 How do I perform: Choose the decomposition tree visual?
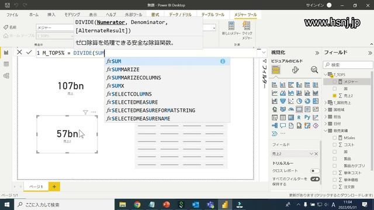click(275, 125)
